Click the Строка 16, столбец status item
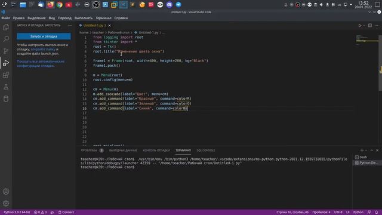The image size is (382, 215). click(292, 213)
